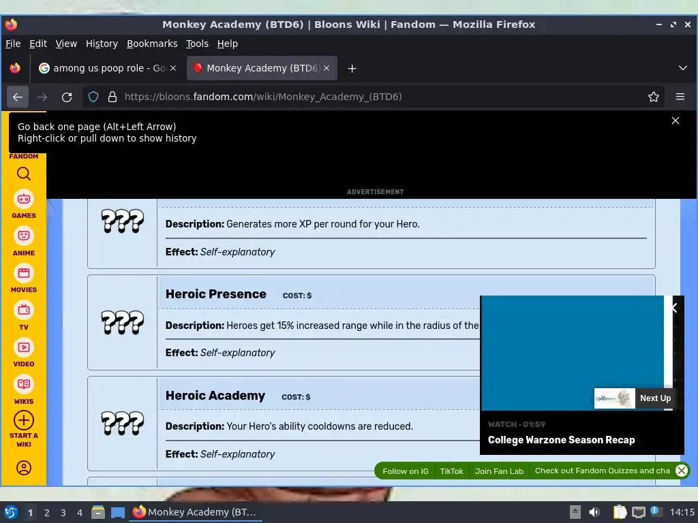Click the Next Up video button
Screen dimensions: 698x523
[x=655, y=398]
